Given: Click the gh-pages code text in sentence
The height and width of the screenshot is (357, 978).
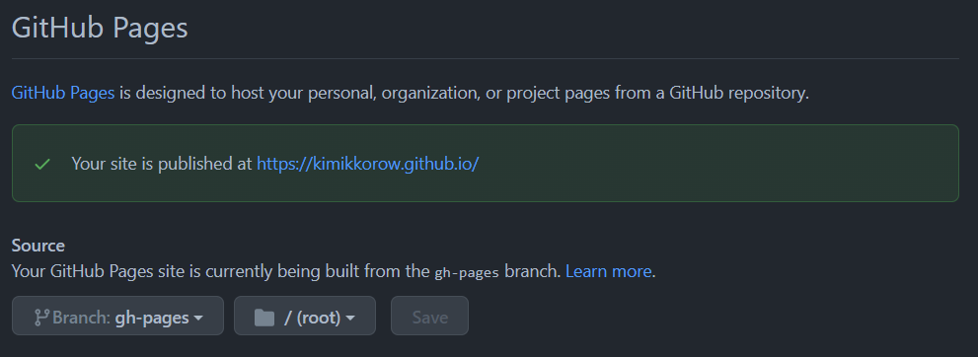Looking at the screenshot, I should click(x=467, y=272).
